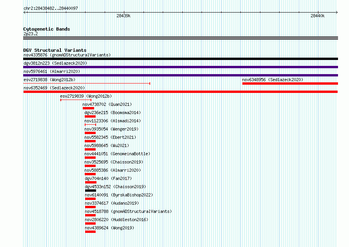Viewport: 349px width, 247px height.
Task: Click the thin red esv2719838 line
Action: [87, 84]
